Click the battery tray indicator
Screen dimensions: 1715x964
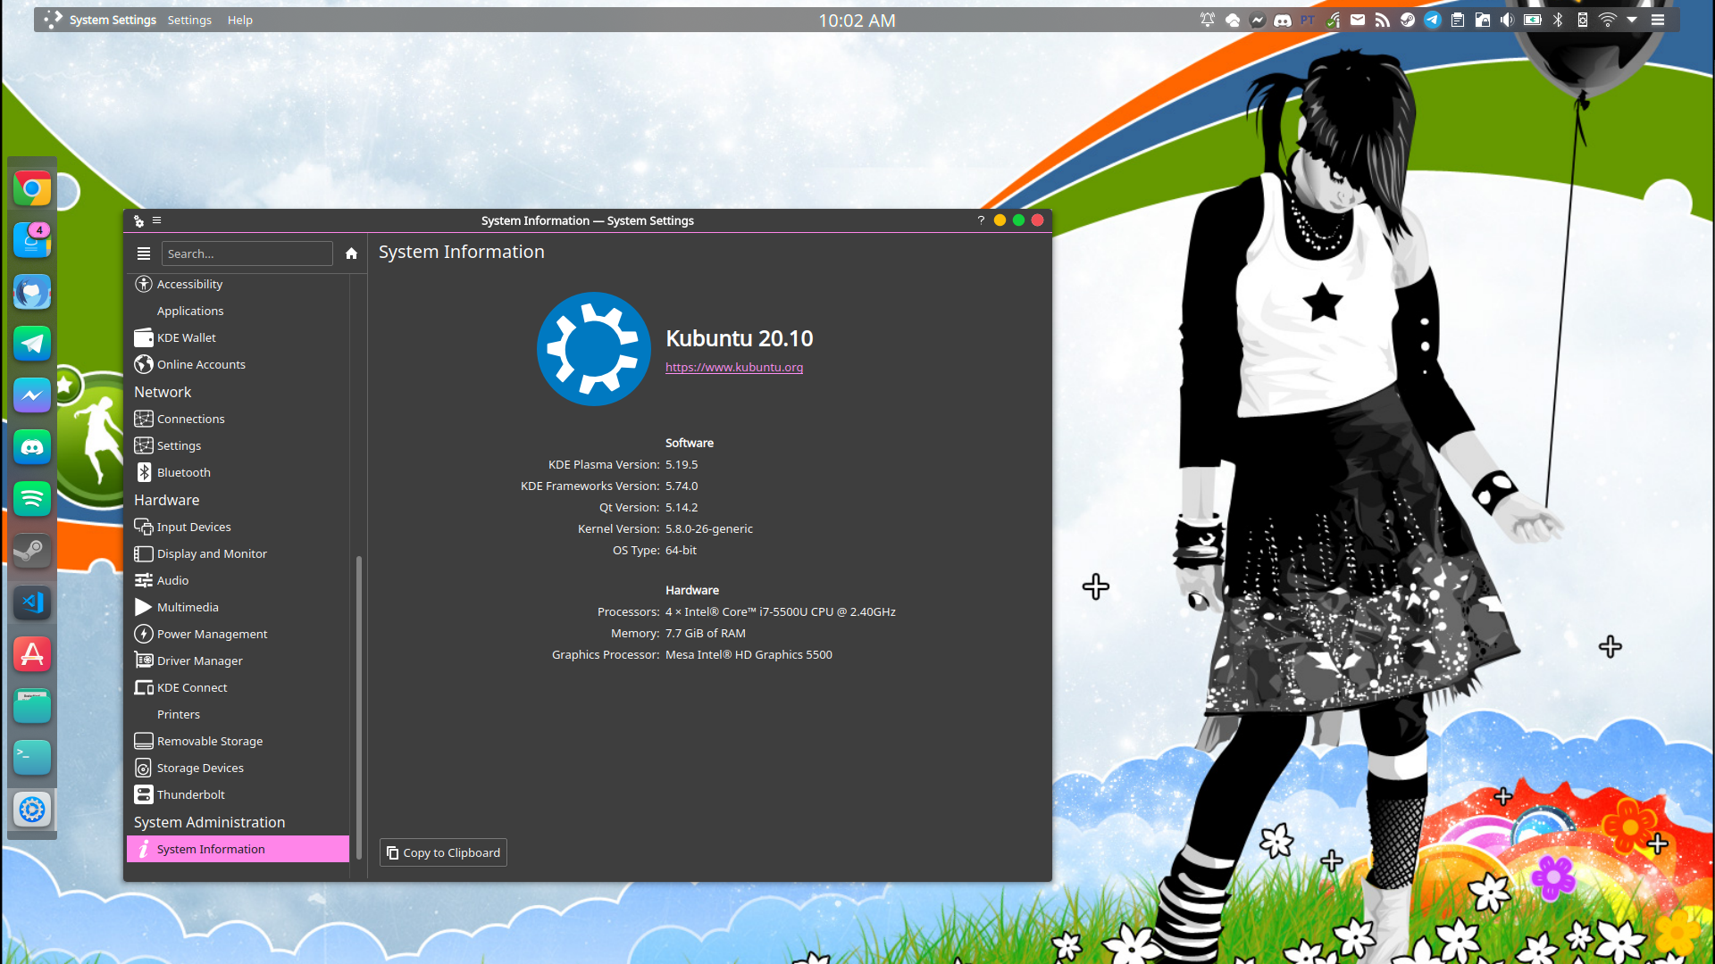[x=1533, y=20]
